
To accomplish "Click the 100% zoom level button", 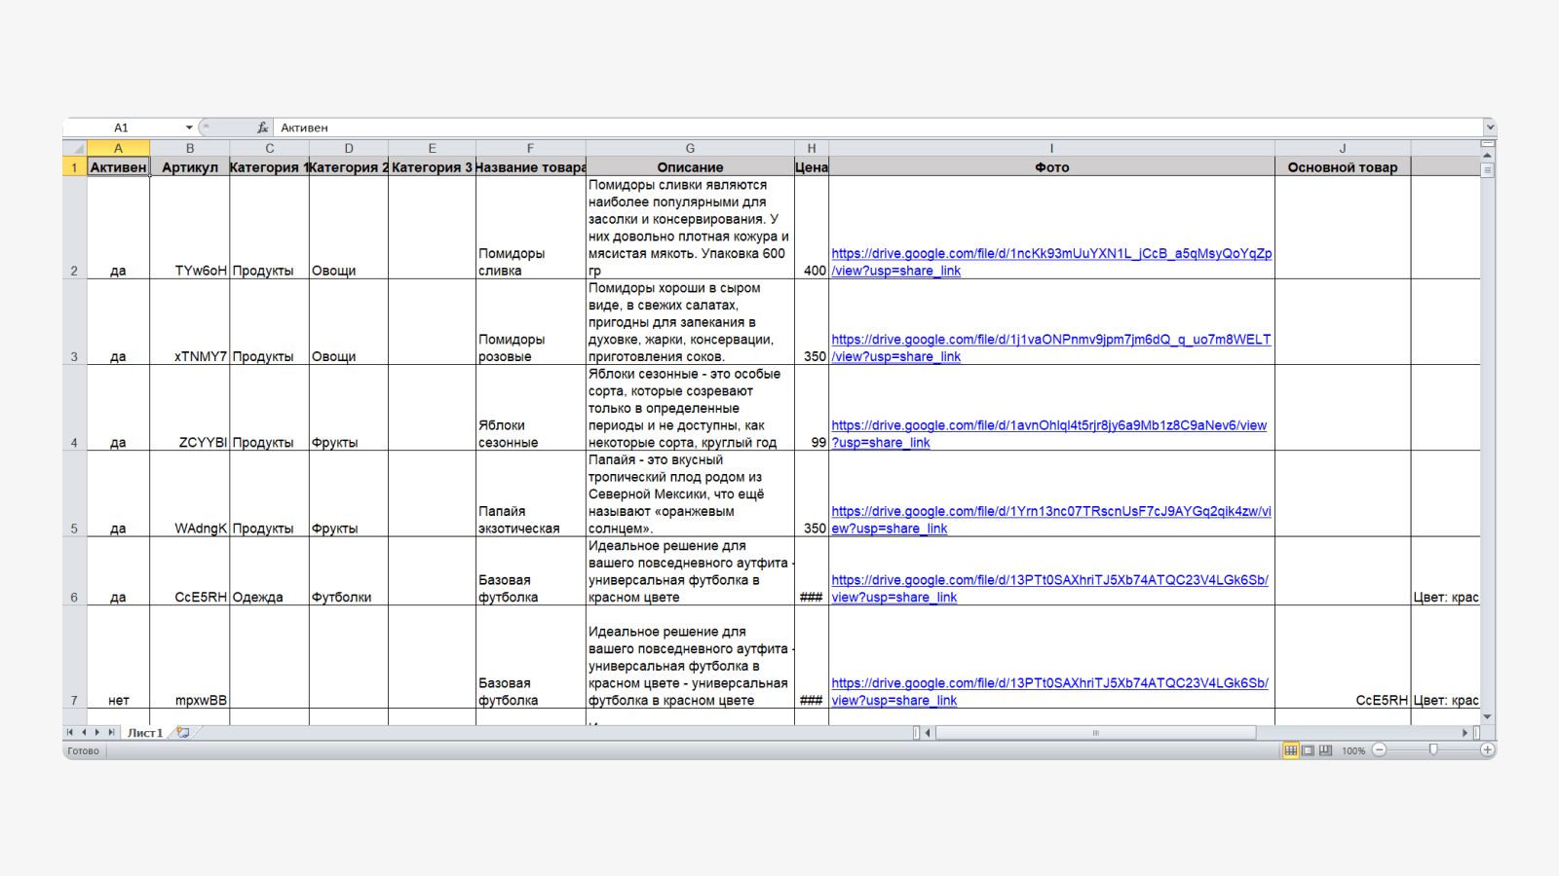I will 1353,750.
